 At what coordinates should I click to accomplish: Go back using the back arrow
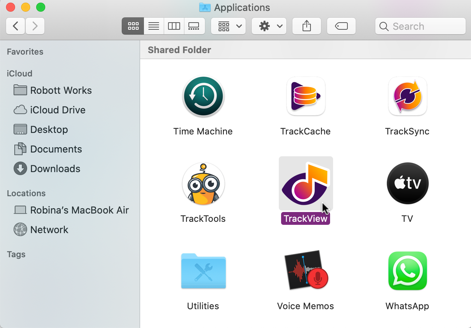point(15,26)
